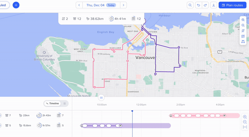249x137 pixels.
Task: Click the undo arrow button
Action: tap(199, 5)
